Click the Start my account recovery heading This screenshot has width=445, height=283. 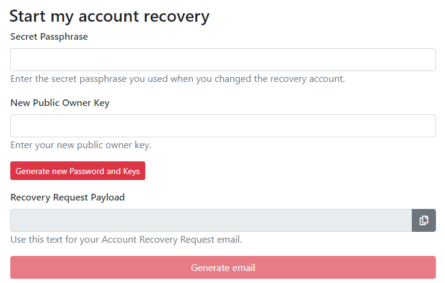coord(109,16)
